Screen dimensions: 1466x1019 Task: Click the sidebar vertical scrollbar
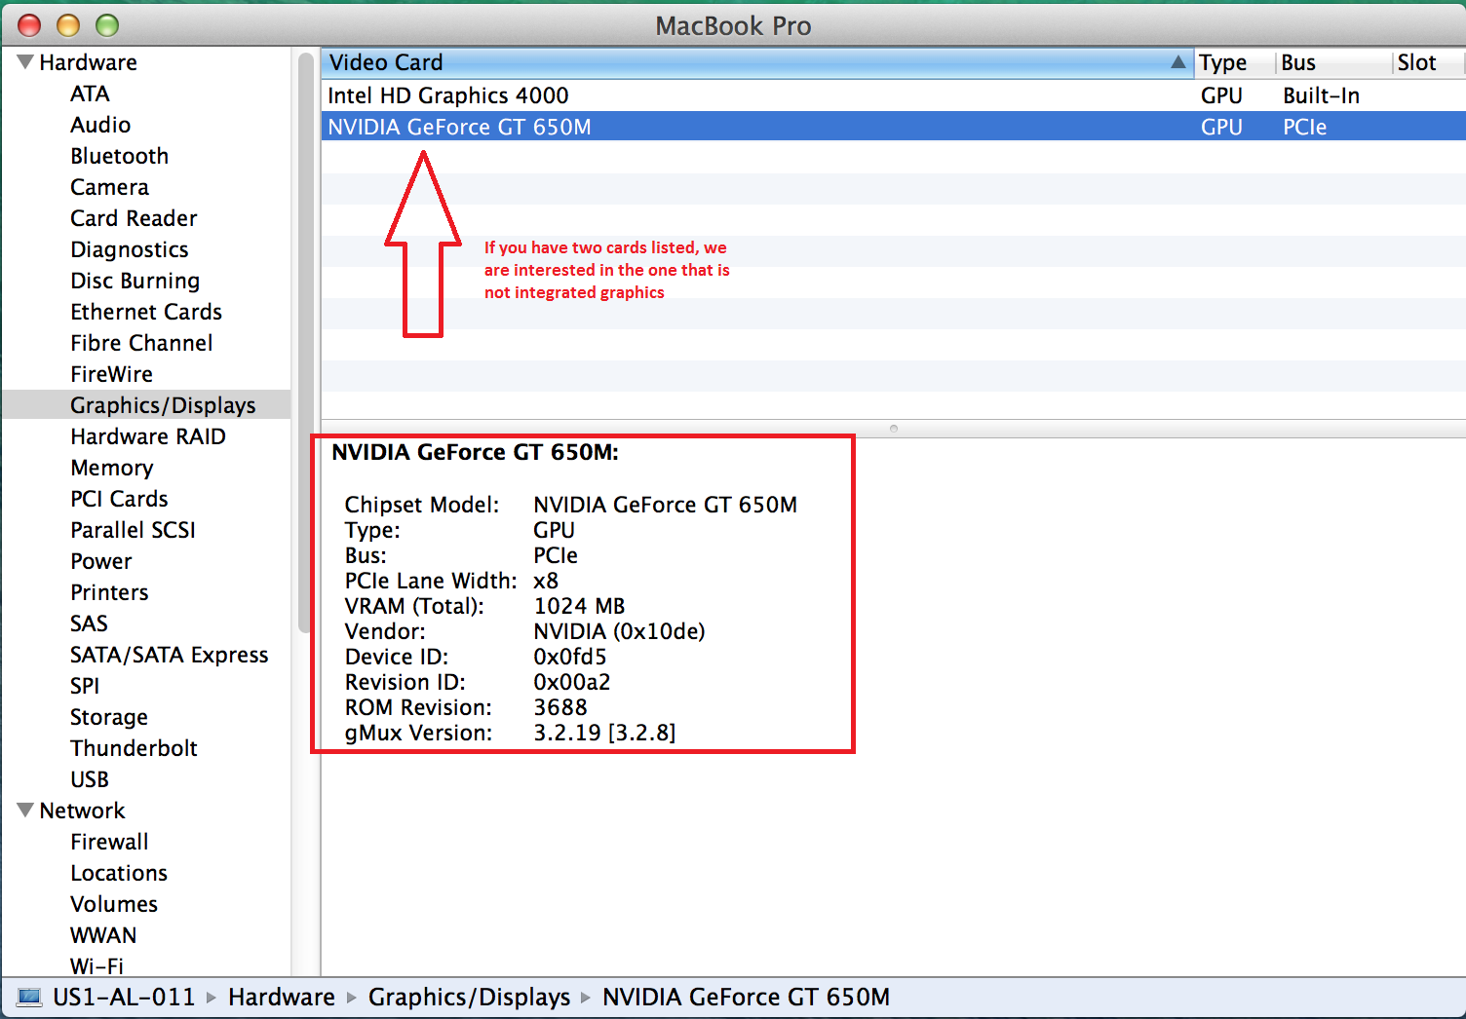tap(305, 341)
